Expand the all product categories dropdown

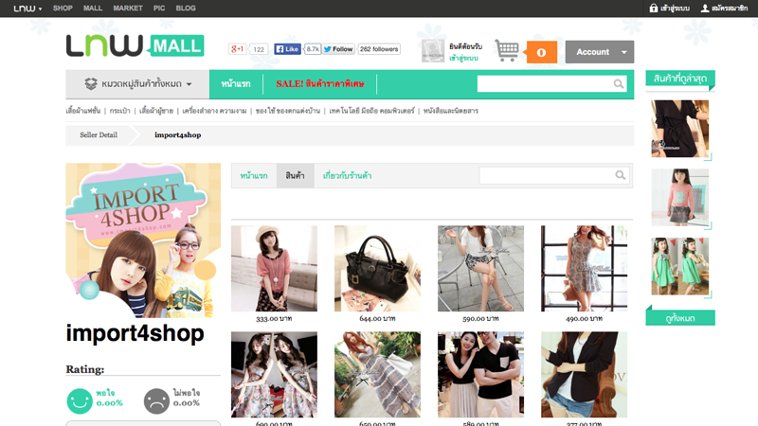pyautogui.click(x=137, y=84)
